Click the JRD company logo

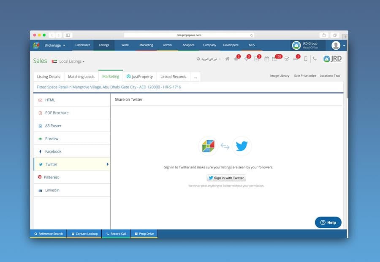click(333, 59)
